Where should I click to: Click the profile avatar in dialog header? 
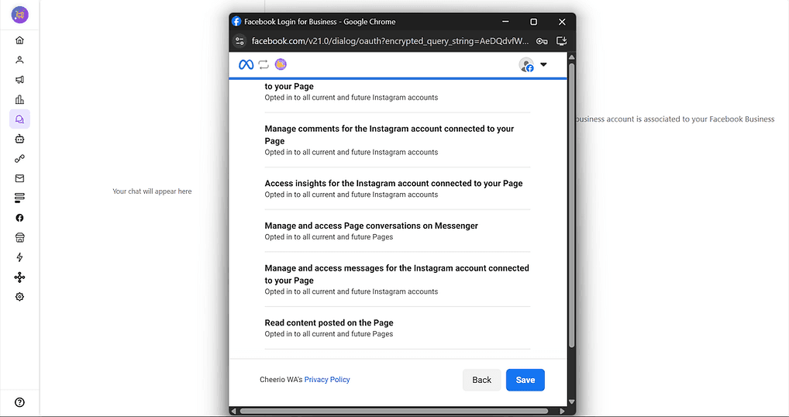point(526,65)
